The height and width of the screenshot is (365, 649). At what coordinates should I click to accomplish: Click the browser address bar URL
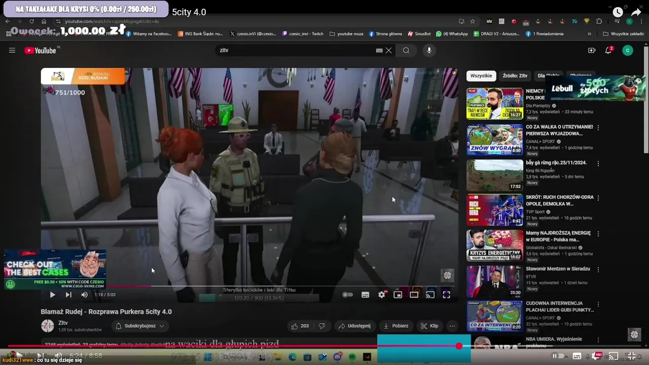tap(112, 21)
